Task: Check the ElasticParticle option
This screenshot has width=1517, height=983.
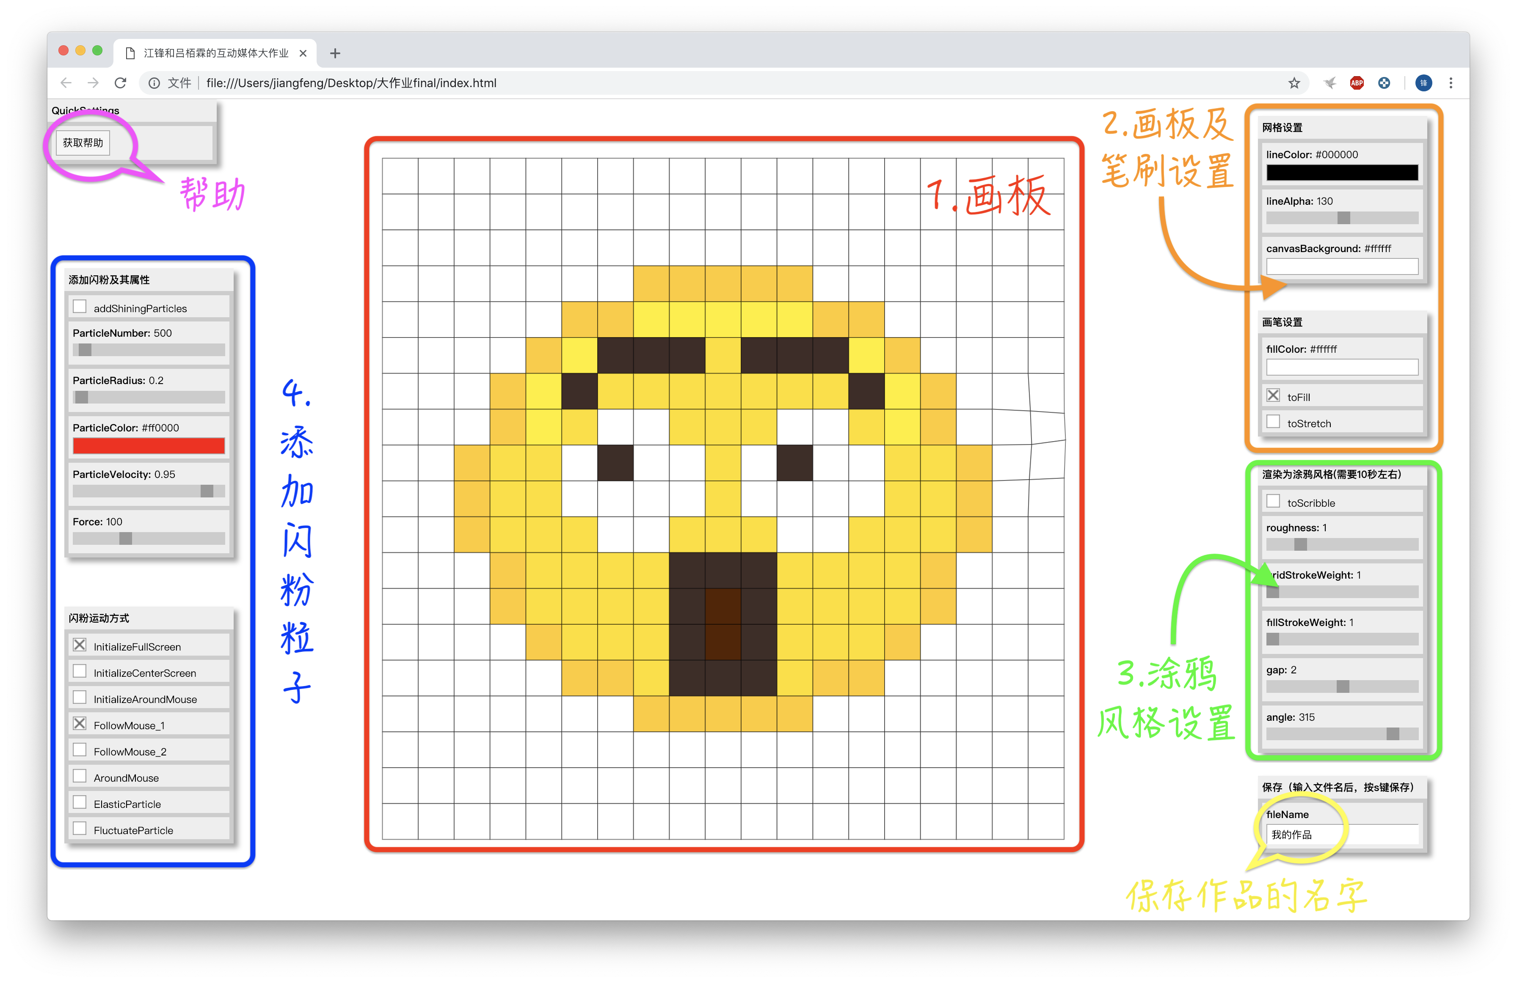Action: 80,803
